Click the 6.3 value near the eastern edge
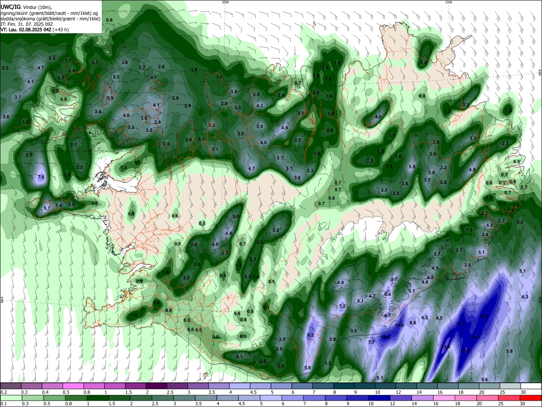 point(525,297)
